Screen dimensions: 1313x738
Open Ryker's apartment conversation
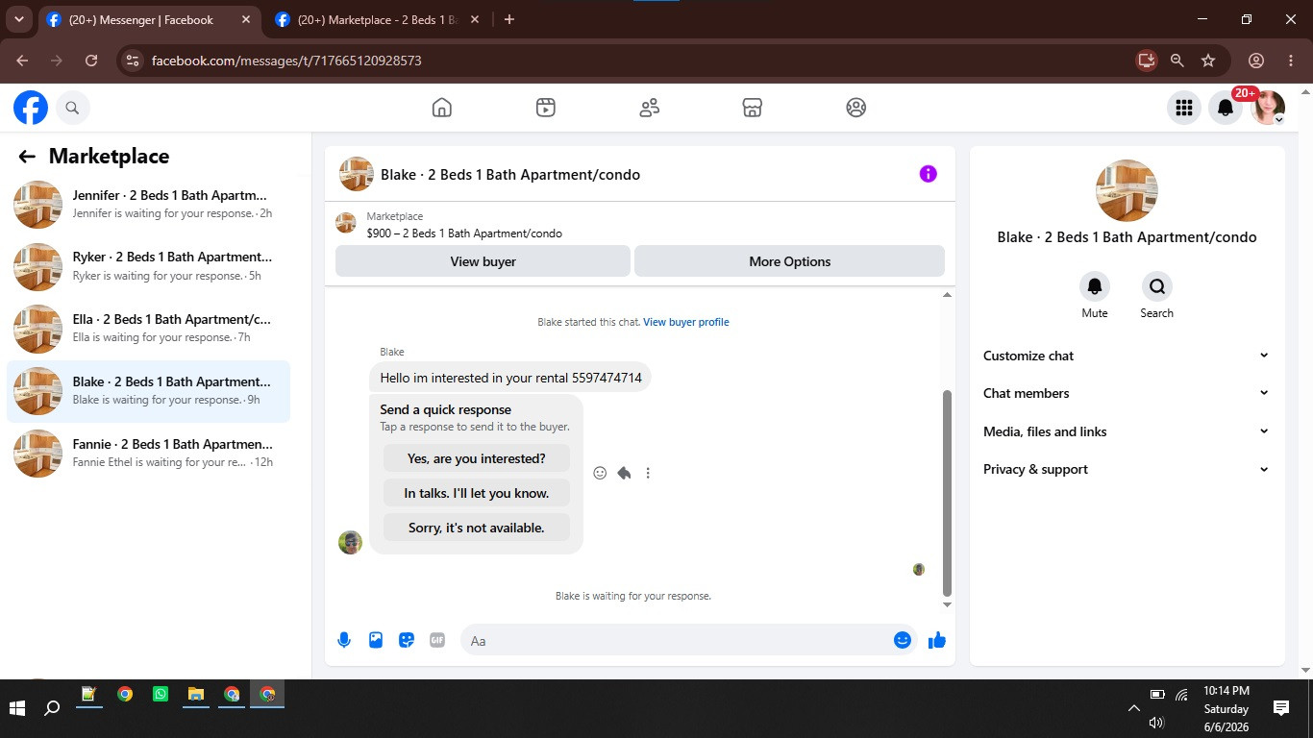tap(148, 266)
